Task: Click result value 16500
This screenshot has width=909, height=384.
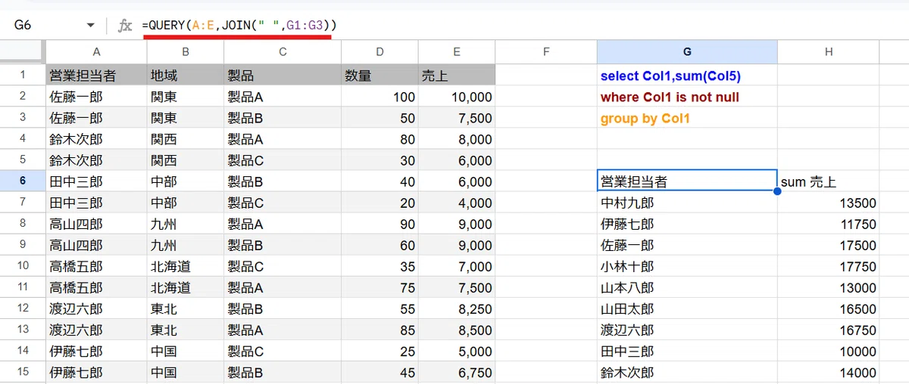Action: pyautogui.click(x=829, y=308)
